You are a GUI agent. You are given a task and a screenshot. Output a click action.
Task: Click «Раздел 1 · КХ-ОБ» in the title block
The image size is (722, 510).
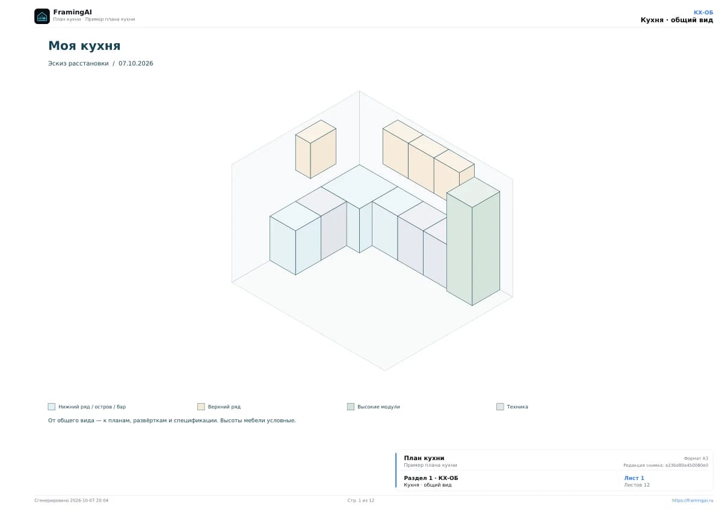point(431,478)
